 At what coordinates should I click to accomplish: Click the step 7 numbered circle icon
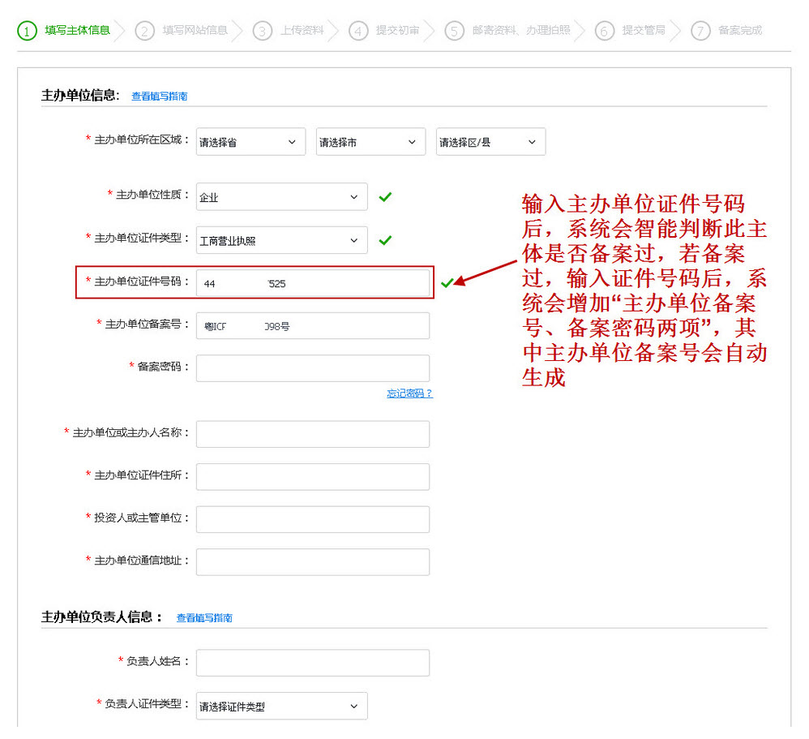coord(700,31)
